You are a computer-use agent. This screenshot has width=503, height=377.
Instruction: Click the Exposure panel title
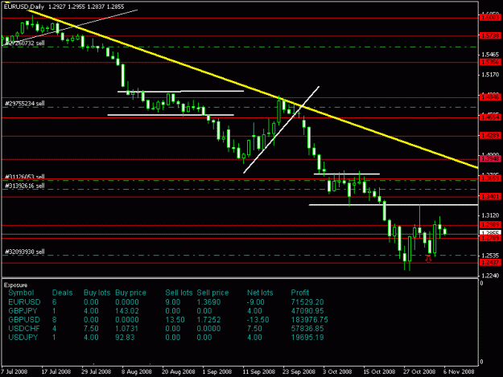tap(15, 285)
